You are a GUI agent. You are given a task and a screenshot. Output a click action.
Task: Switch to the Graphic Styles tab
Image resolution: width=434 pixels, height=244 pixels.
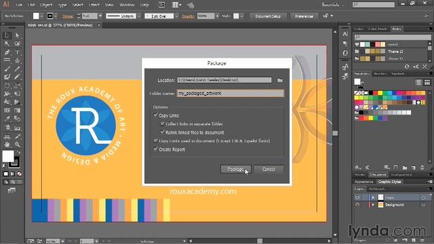(389, 182)
